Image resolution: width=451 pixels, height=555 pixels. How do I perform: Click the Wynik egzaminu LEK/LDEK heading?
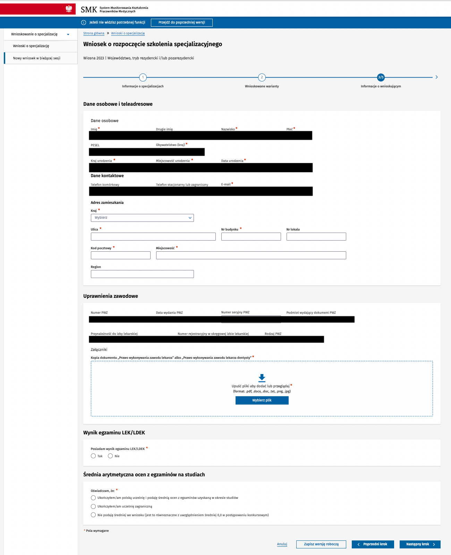coord(114,433)
